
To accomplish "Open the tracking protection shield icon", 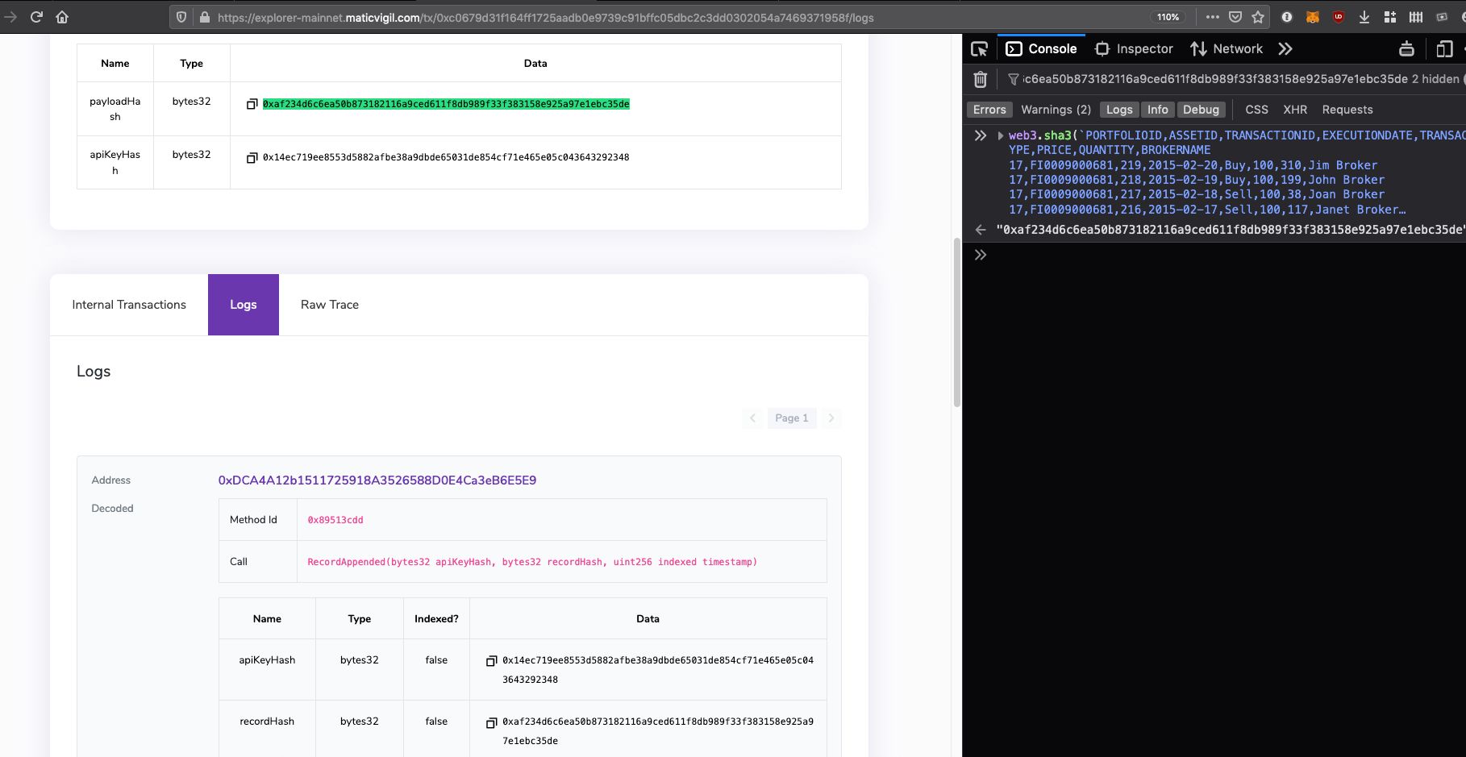I will click(x=181, y=17).
